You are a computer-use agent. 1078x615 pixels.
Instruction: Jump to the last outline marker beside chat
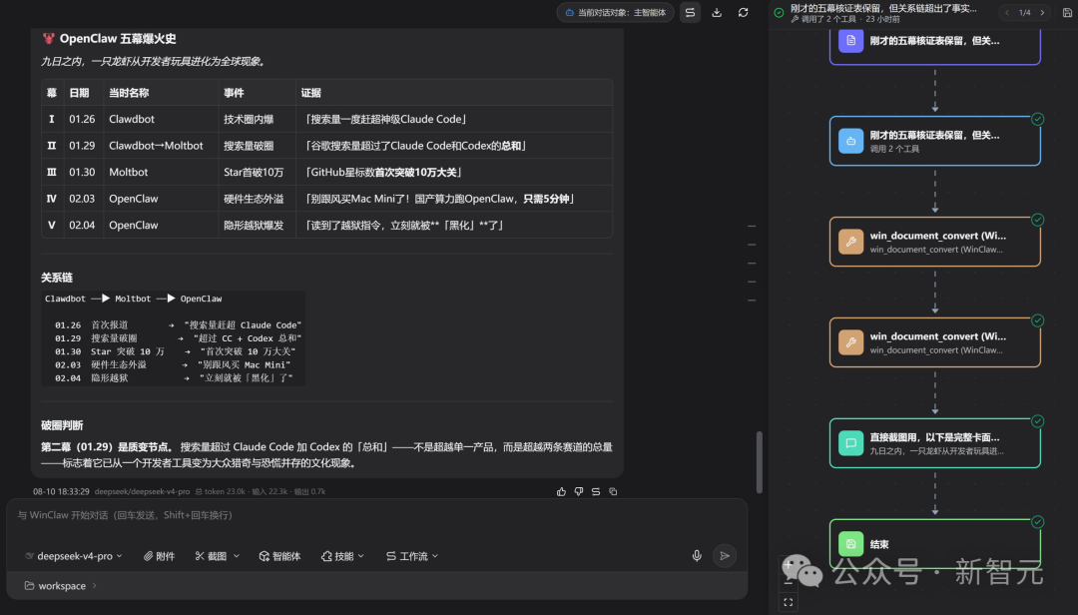[752, 300]
